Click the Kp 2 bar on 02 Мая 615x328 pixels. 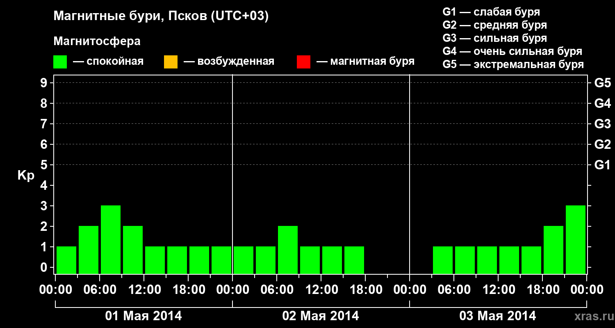(288, 250)
